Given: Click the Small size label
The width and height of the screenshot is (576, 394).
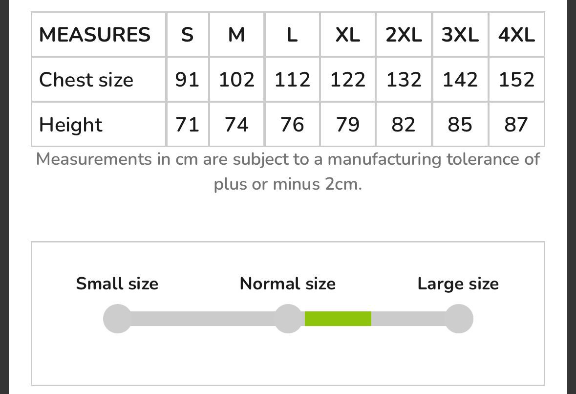Looking at the screenshot, I should (x=117, y=284).
